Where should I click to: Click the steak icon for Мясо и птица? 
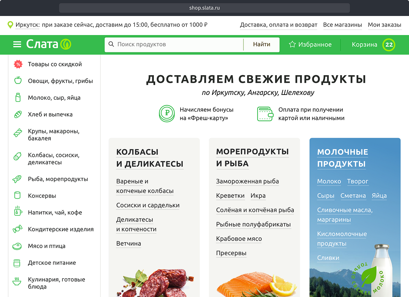pyautogui.click(x=17, y=246)
